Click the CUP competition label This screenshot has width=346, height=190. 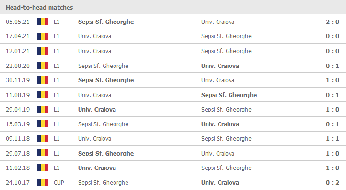click(x=58, y=183)
